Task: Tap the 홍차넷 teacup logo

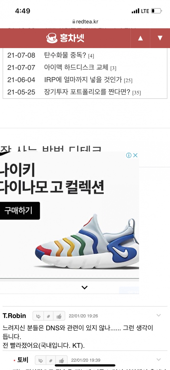Action: tap(65, 38)
